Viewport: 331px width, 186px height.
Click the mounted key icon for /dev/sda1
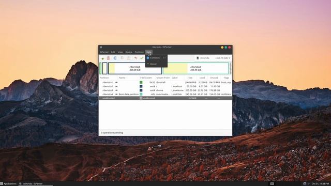pyautogui.click(x=116, y=83)
